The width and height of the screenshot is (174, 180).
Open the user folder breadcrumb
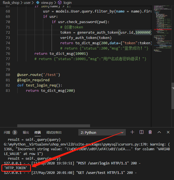pyautogui.click(x=27, y=3)
